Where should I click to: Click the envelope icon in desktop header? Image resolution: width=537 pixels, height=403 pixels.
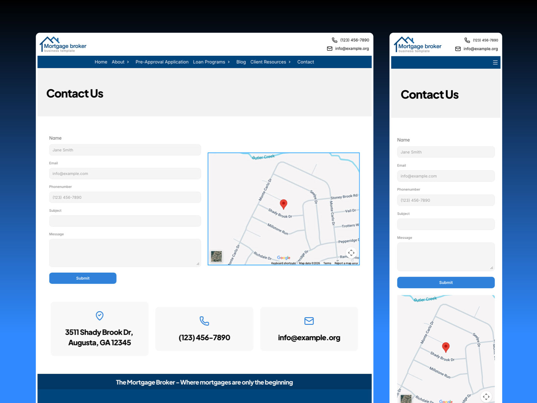tap(330, 49)
